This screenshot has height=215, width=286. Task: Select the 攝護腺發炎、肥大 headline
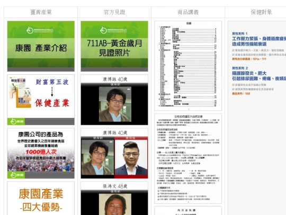[x=249, y=73]
